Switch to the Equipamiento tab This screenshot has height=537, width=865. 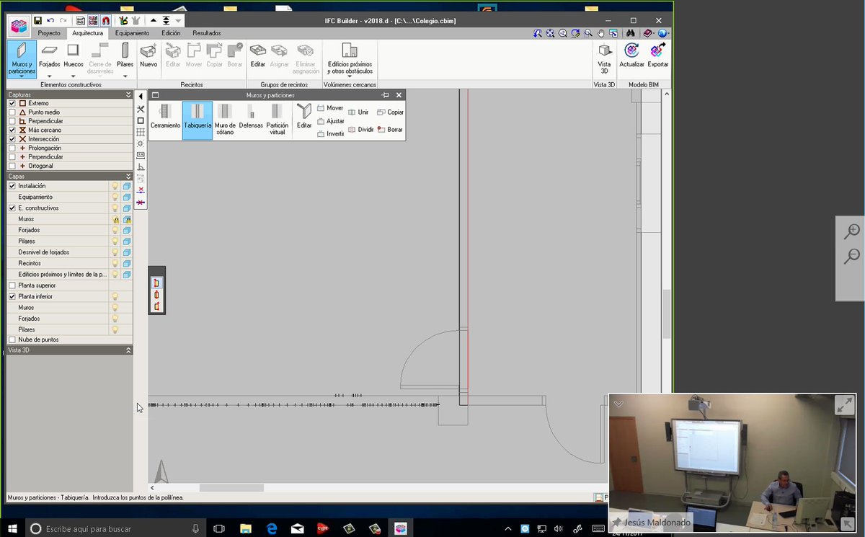pyautogui.click(x=132, y=33)
